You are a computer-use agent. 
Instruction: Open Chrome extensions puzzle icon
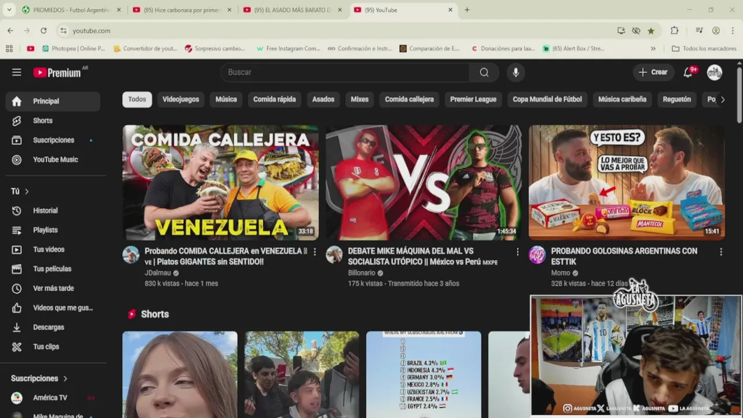tap(674, 31)
